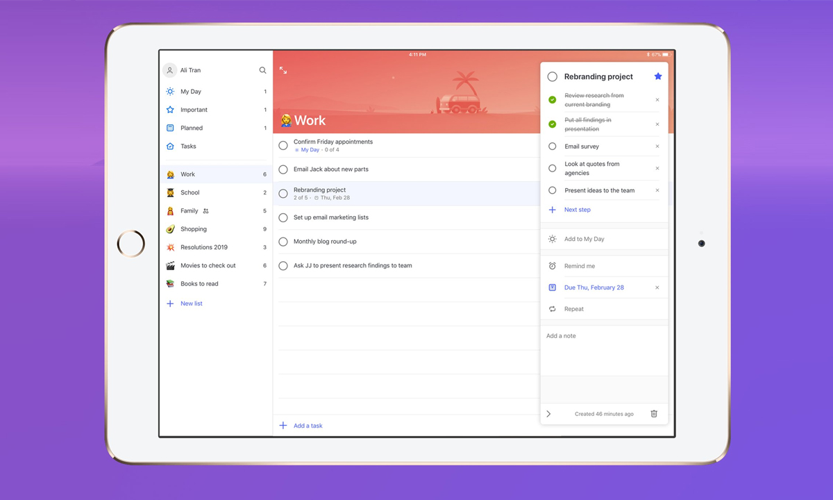This screenshot has width=833, height=500.
Task: Toggle the blue importance star on Rebranding project
Action: [658, 76]
